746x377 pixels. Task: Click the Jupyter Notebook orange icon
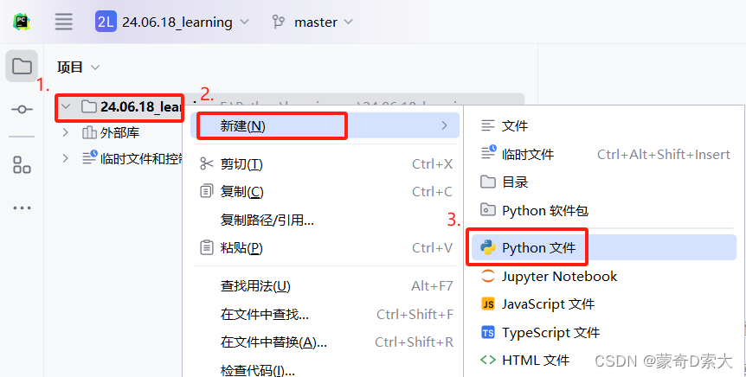[488, 276]
